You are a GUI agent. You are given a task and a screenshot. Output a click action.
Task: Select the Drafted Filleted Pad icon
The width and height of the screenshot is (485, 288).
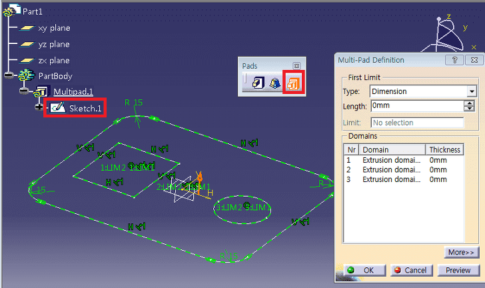pos(274,83)
